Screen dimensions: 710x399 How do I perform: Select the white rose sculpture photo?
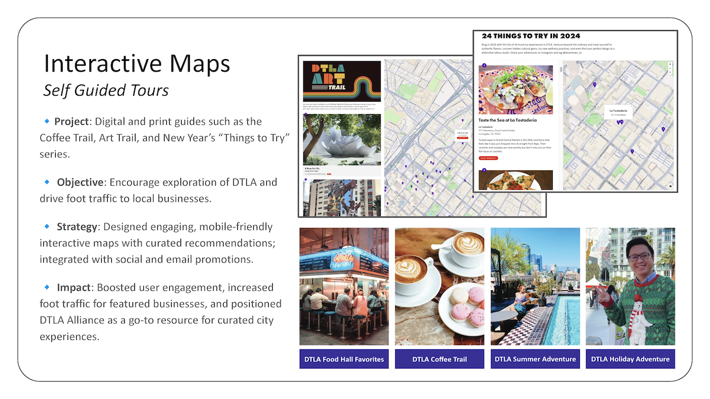pos(341,139)
